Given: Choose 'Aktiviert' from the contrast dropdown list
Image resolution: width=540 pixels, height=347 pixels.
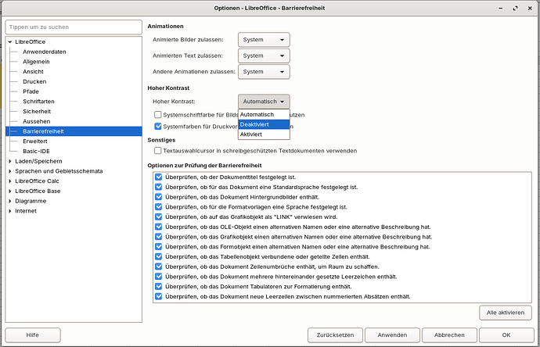Looking at the screenshot, I should click(x=264, y=134).
